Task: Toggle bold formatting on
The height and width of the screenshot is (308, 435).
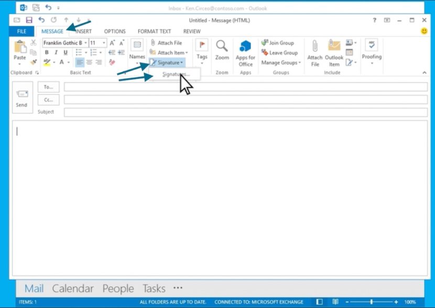Action: click(x=47, y=52)
